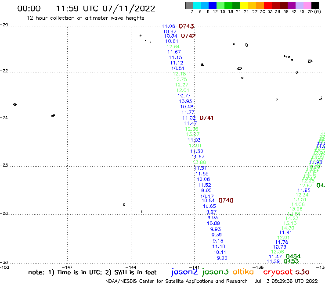325x285 pixels.
Task: Click the 10.84 value beside 0740
Action: click(x=208, y=200)
